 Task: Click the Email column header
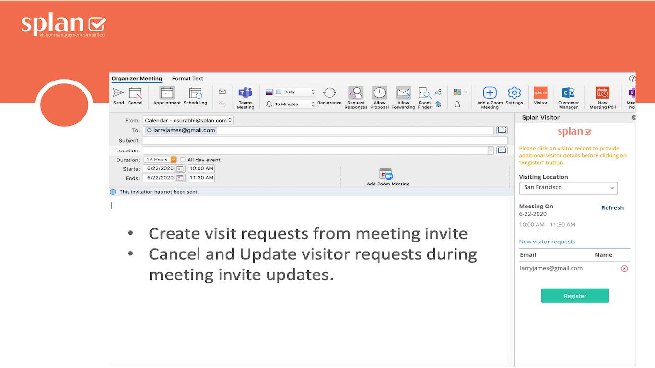[528, 255]
